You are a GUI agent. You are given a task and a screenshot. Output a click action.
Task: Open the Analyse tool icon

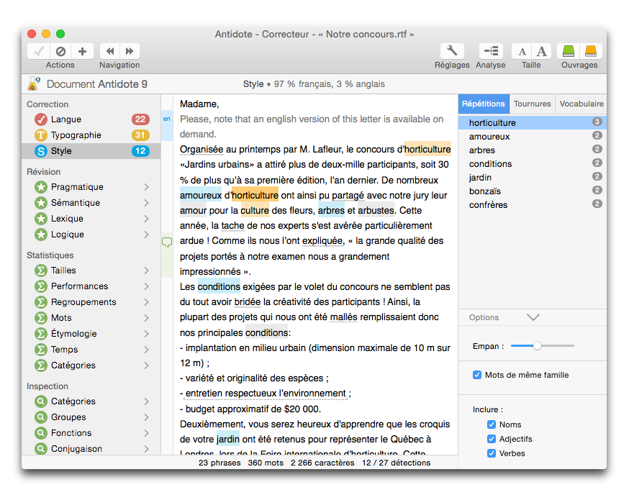pos(491,51)
